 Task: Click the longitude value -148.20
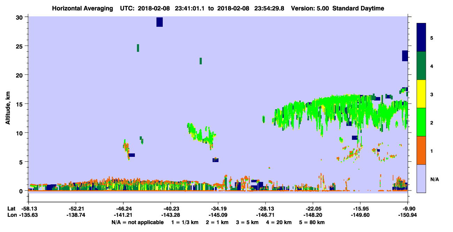click(x=313, y=215)
